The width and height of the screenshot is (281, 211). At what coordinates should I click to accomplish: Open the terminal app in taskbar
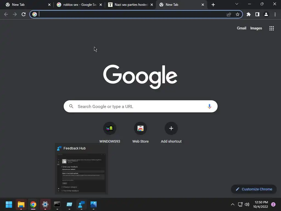(x=57, y=204)
